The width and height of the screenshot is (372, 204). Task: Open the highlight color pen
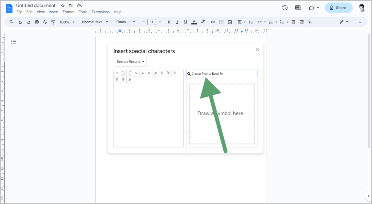pos(203,22)
